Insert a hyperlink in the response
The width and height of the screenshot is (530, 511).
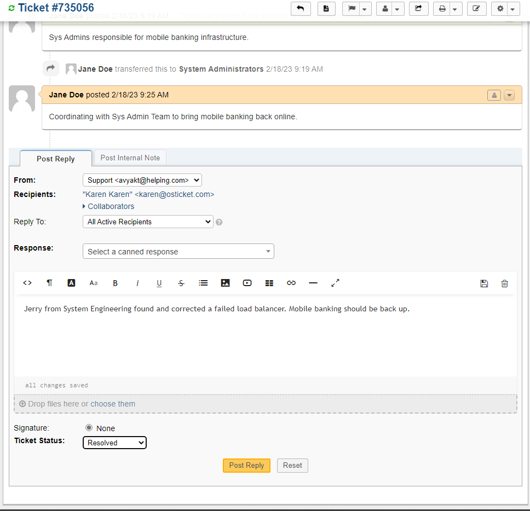coord(291,283)
